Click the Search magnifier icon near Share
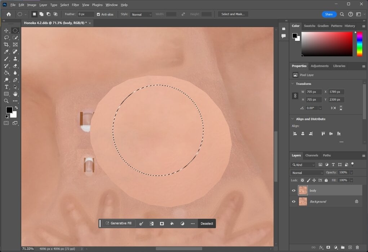Image resolution: width=368 pixels, height=252 pixels. coord(342,14)
